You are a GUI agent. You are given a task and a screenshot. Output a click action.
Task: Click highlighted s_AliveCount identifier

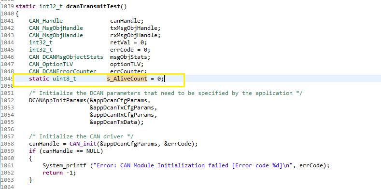coord(127,79)
